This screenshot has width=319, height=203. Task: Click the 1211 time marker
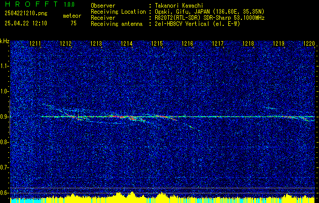pyautogui.click(x=36, y=44)
